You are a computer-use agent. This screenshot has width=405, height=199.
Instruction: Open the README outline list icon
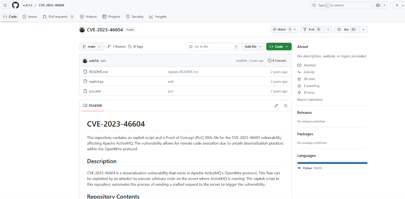tap(285, 106)
